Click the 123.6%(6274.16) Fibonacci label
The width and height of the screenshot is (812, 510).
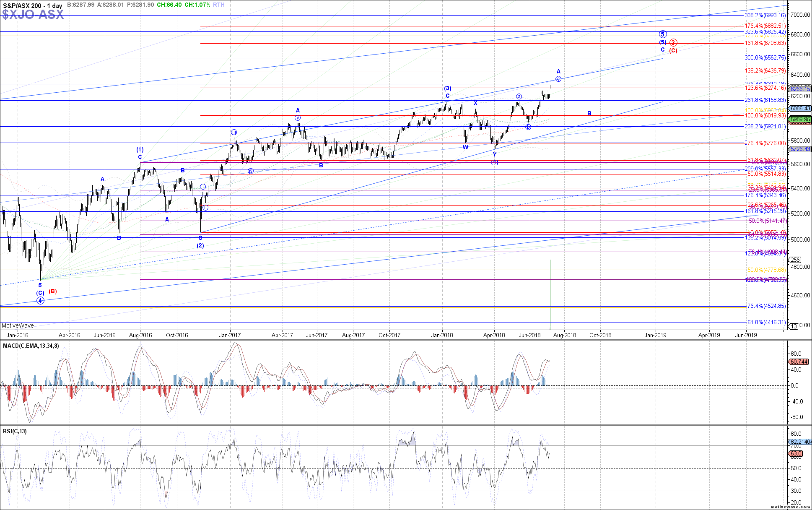[x=765, y=88]
